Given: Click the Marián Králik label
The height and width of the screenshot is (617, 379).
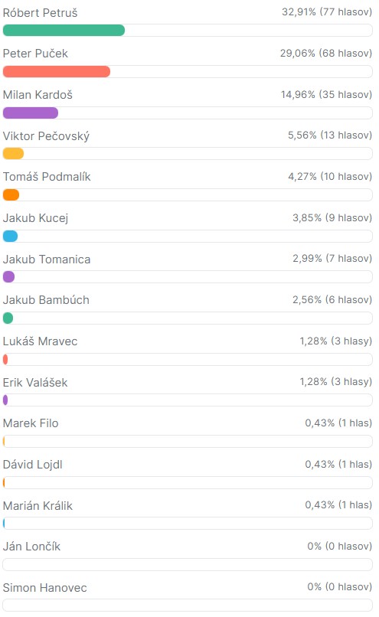Looking at the screenshot, I should 38,506.
